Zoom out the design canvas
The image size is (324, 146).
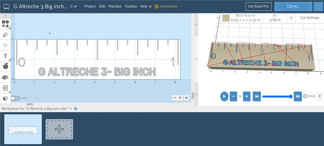(175, 98)
